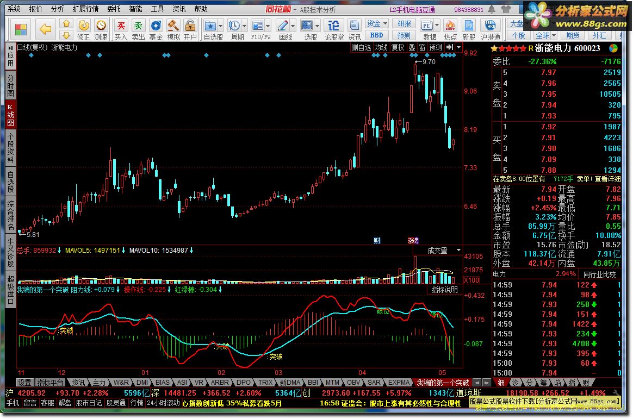Toggle the 叠 overlay option

[x=412, y=47]
